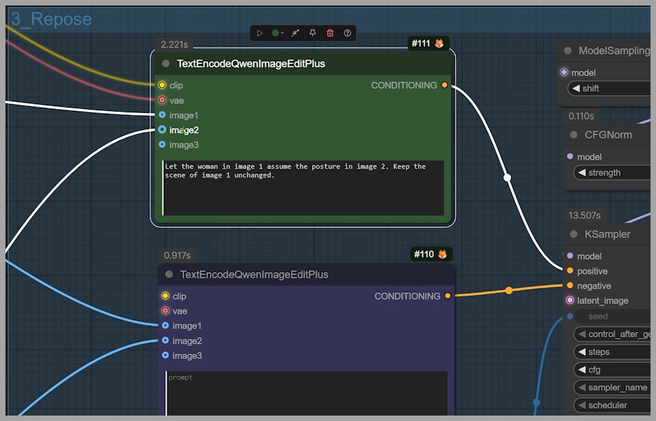
Task: Click the fox badge icon on node #110
Action: pyautogui.click(x=442, y=254)
